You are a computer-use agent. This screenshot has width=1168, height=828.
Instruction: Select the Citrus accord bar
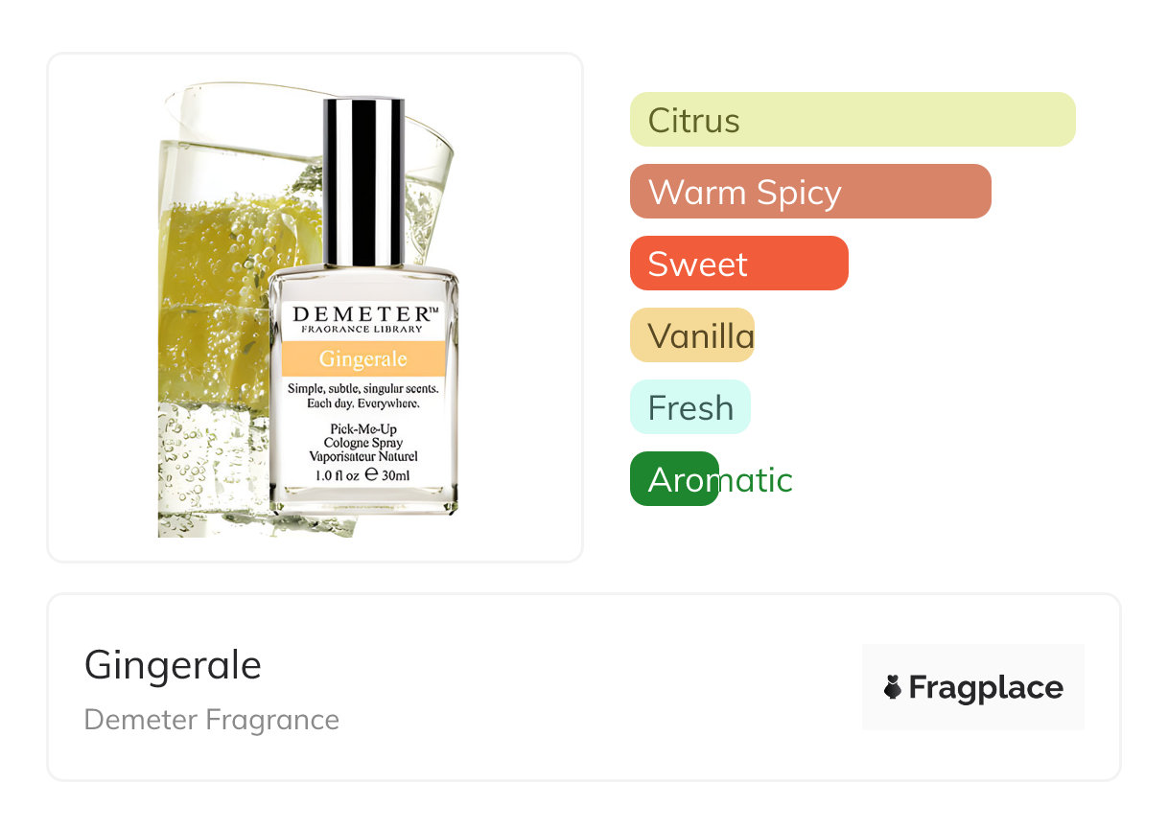coord(853,120)
